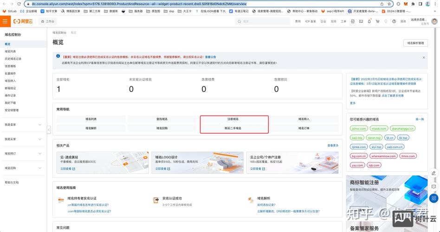
Task: Click the 注册域名 quick navigation button
Action: tap(233, 119)
